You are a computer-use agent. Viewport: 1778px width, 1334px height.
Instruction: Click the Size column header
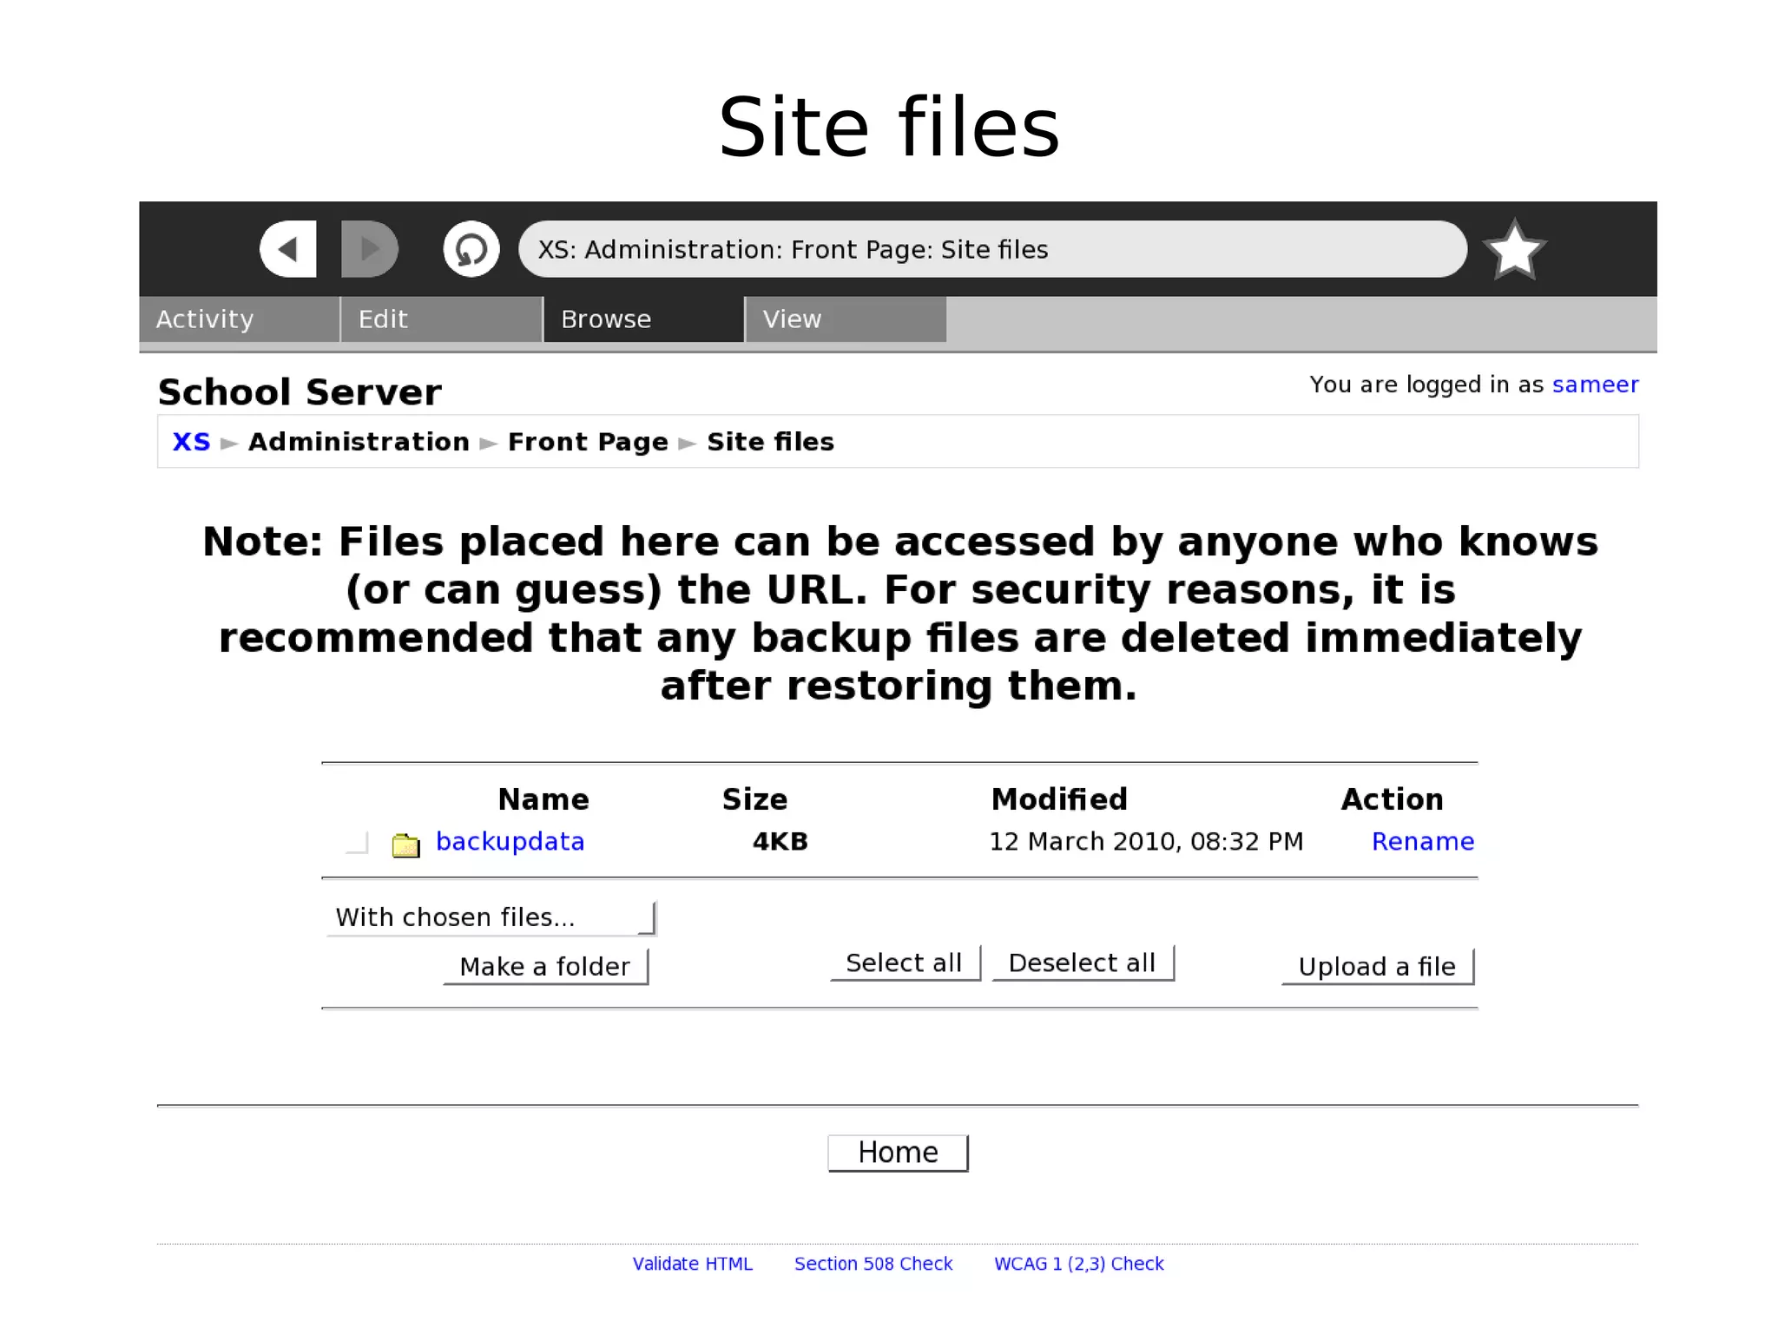[x=754, y=799]
